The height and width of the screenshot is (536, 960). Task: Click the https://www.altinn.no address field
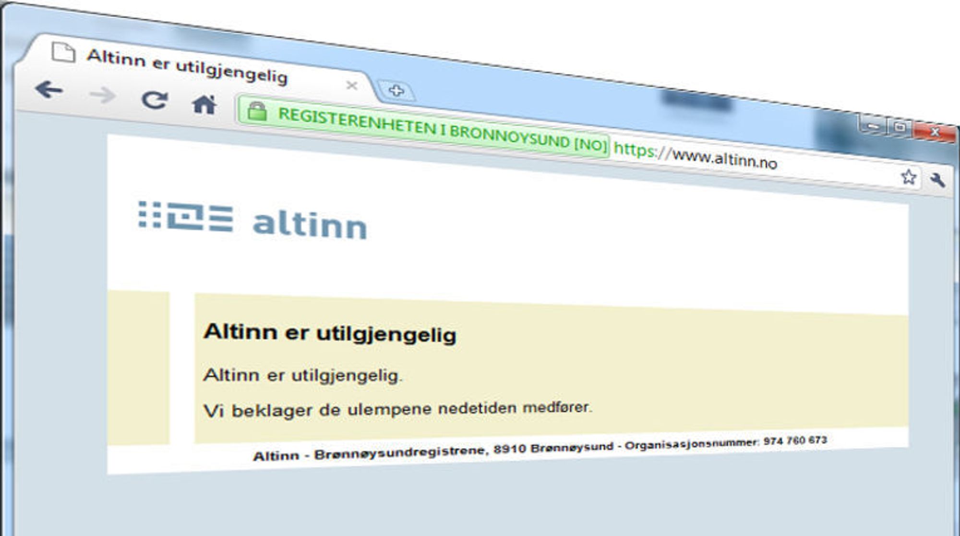[695, 156]
